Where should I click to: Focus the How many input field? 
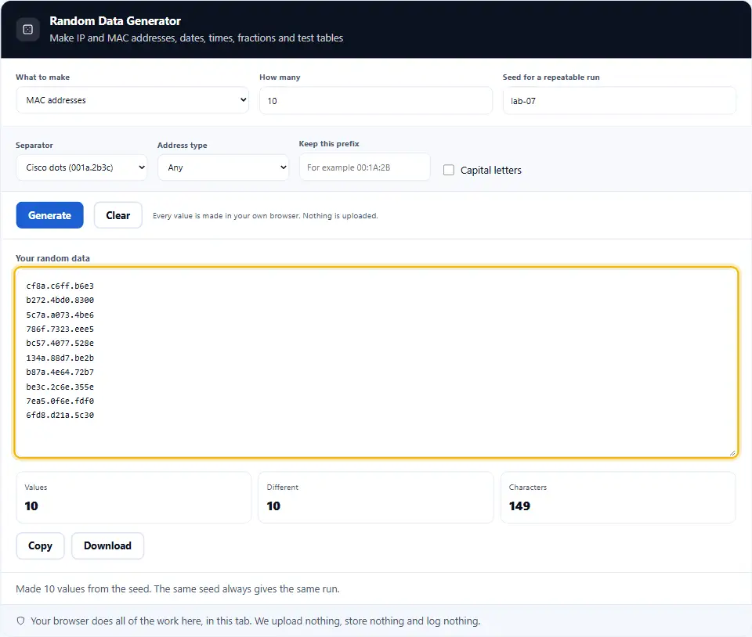[x=376, y=101]
